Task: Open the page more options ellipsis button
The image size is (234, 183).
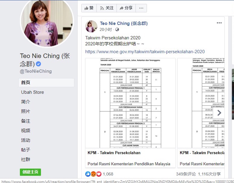Action: (x=141, y=8)
